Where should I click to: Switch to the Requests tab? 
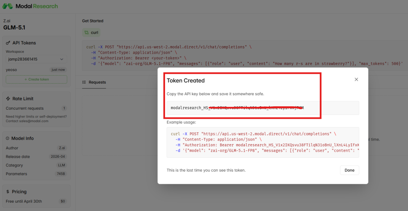(94, 82)
